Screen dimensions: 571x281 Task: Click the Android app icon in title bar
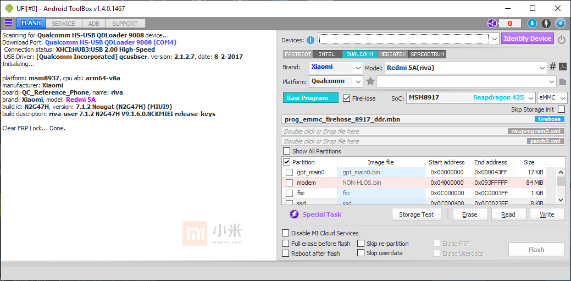9,8
